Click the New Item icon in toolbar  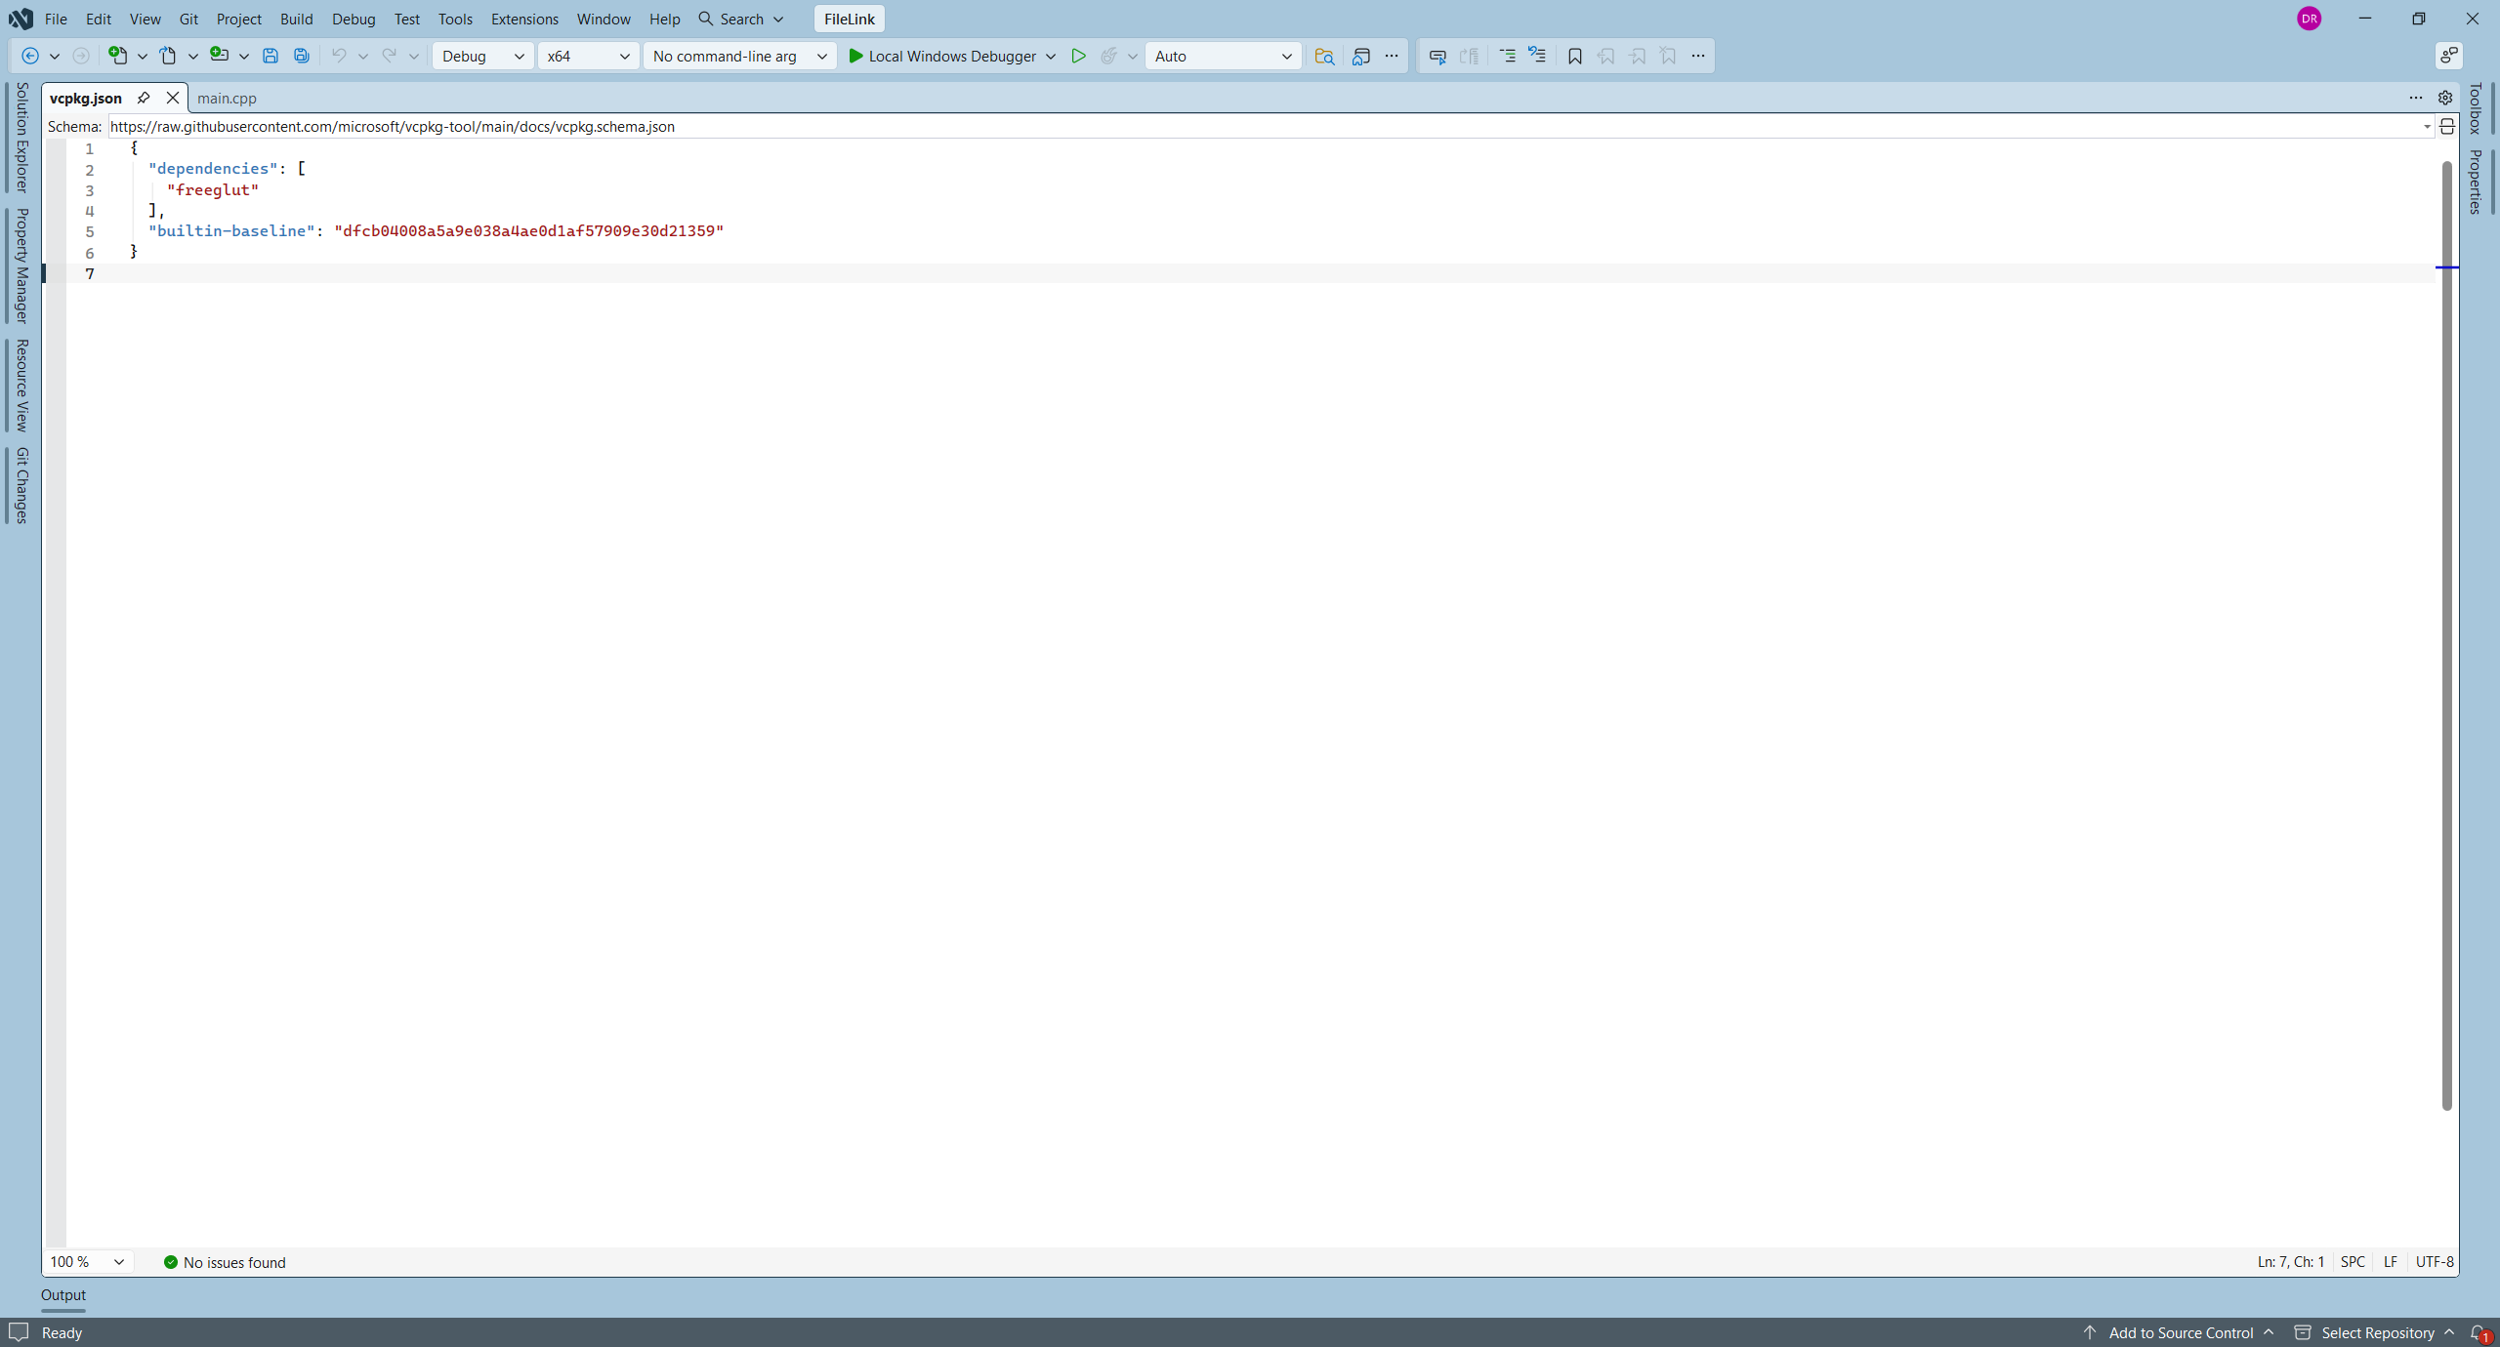pyautogui.click(x=117, y=57)
